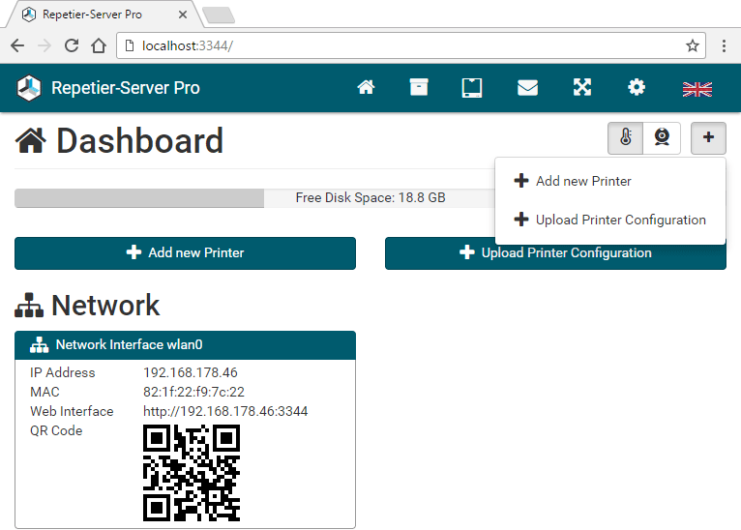Open language selector with UK flag

697,89
